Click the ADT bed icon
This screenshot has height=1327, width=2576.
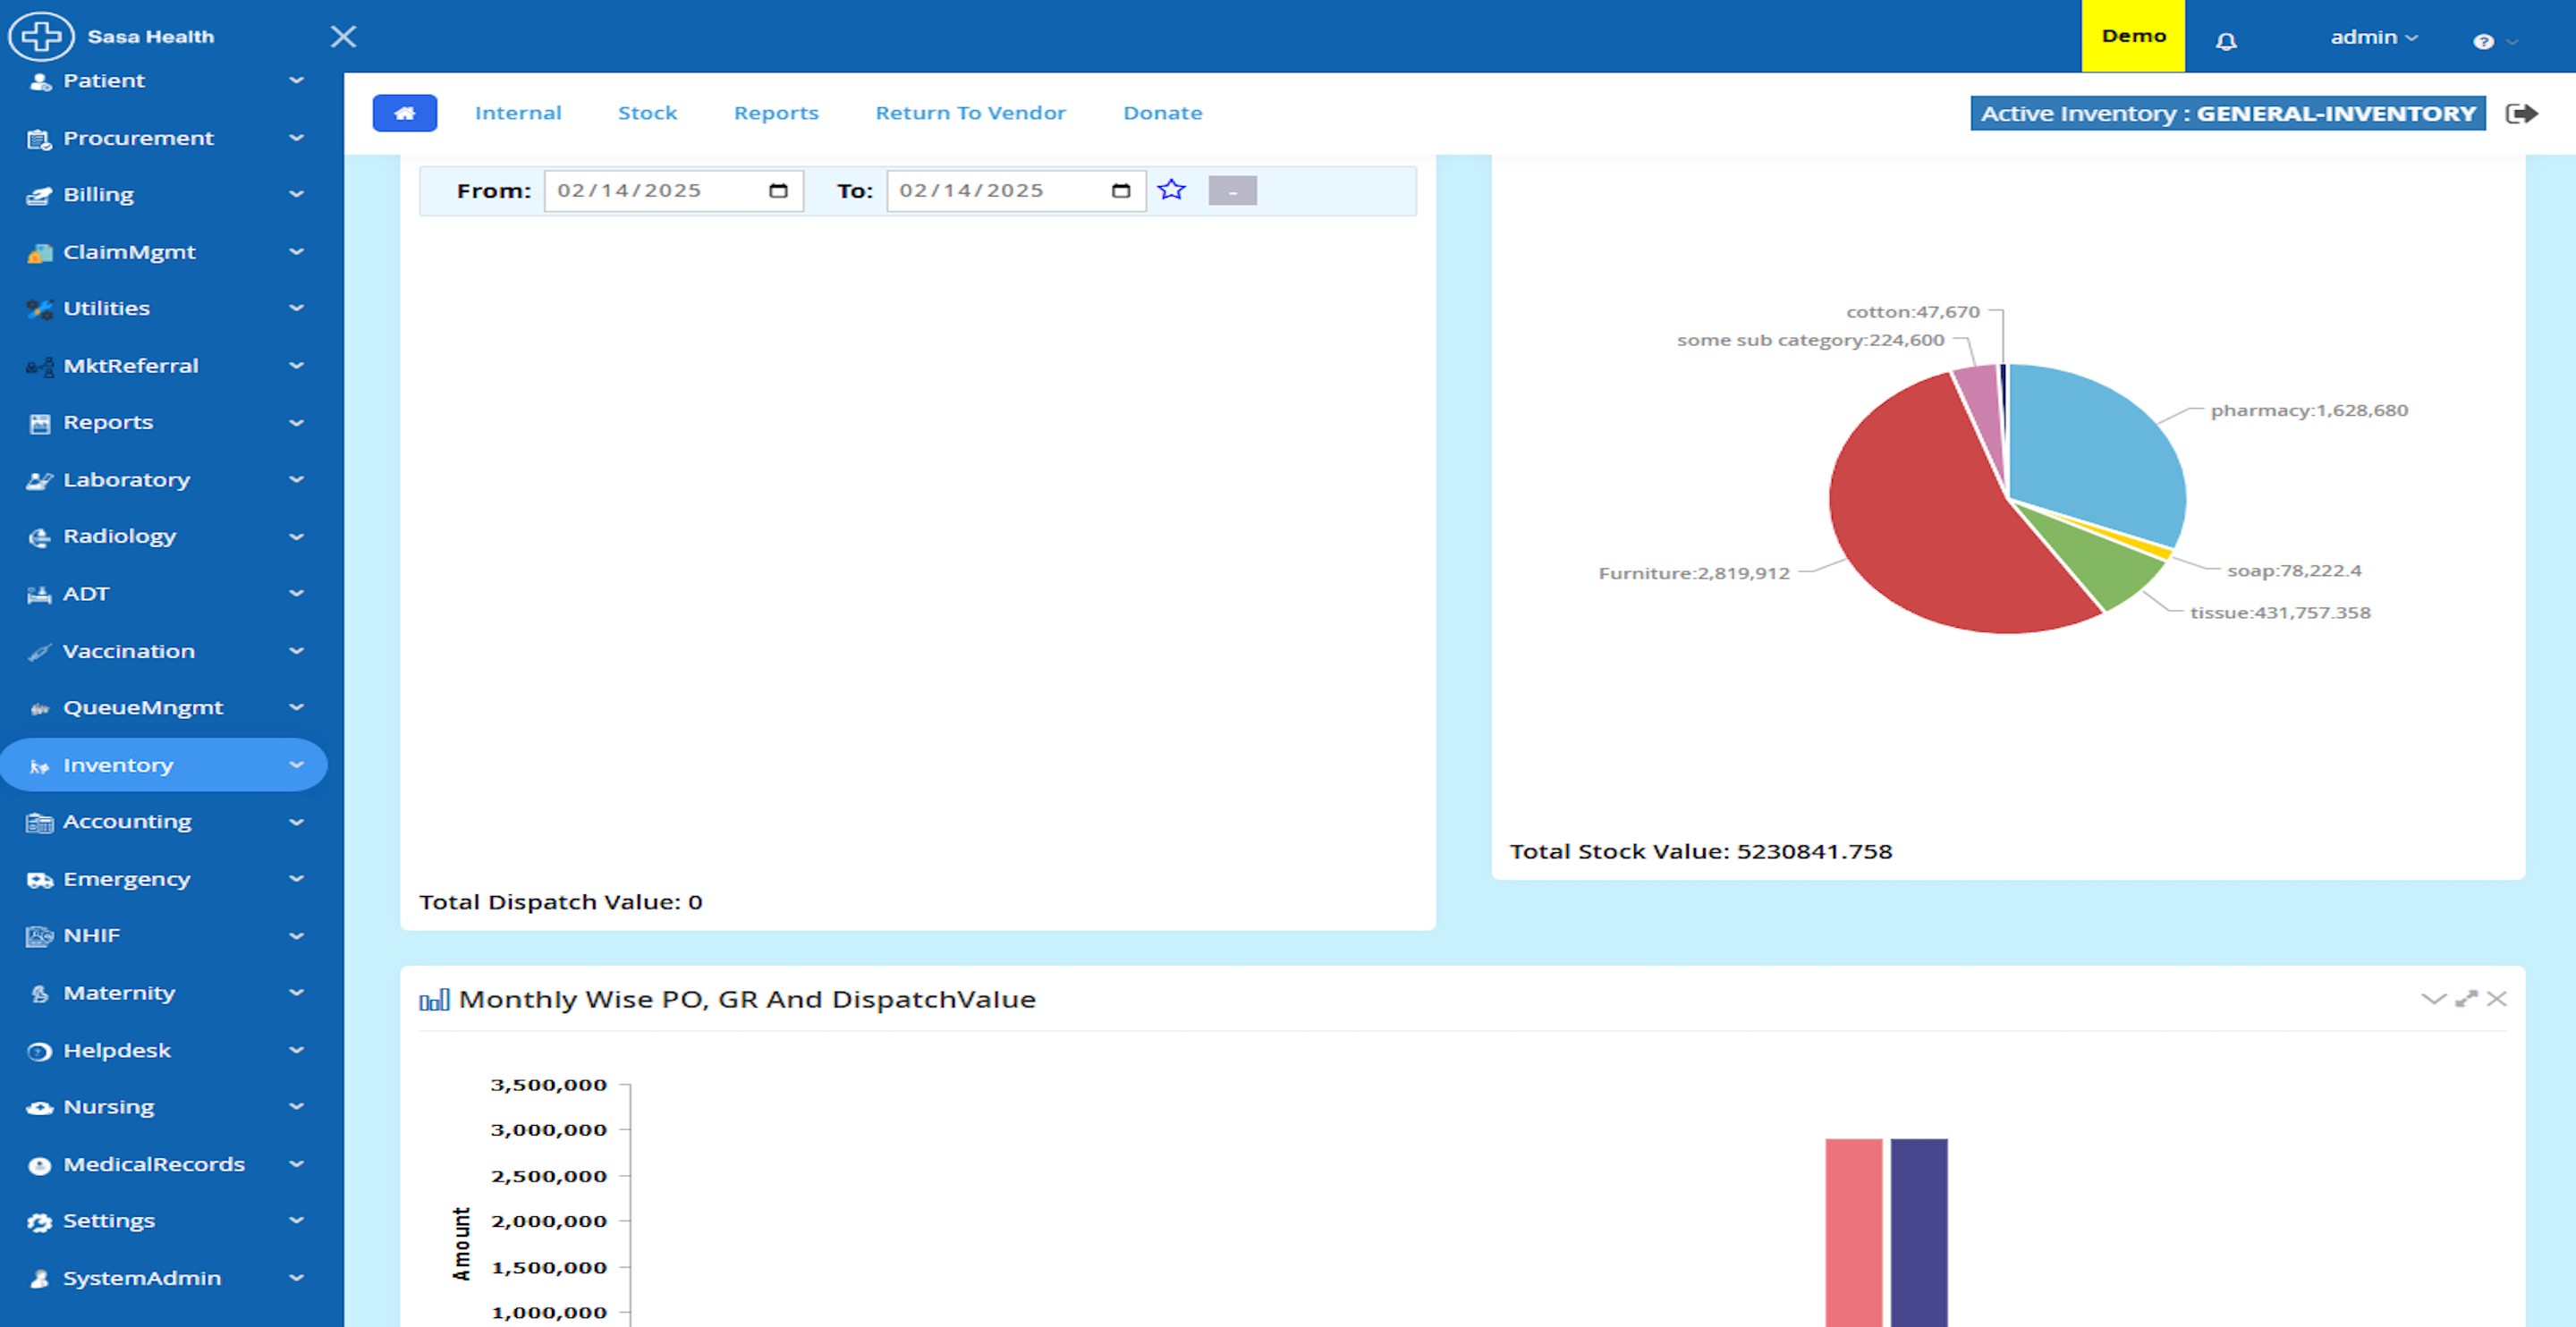40,595
